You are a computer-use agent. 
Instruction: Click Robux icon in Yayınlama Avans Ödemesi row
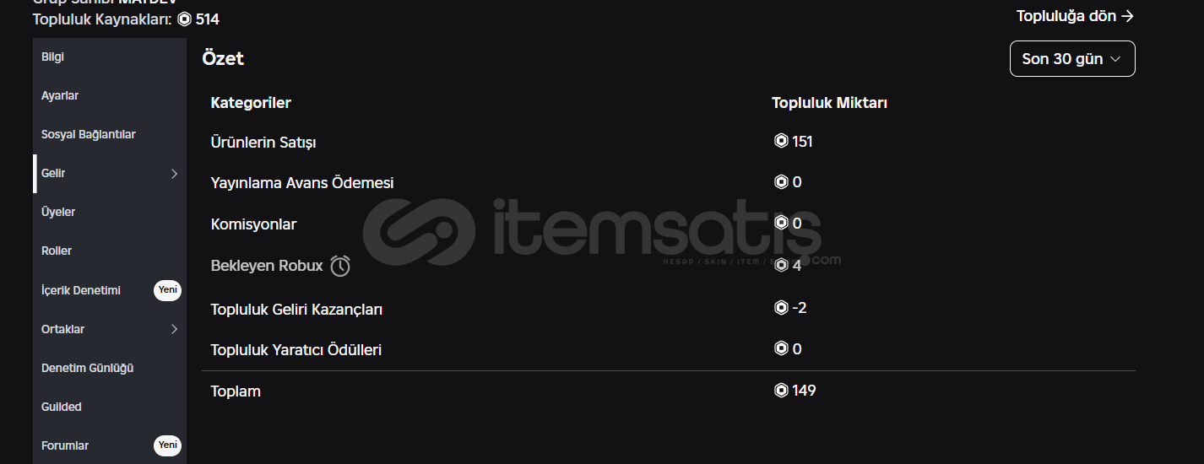[781, 182]
